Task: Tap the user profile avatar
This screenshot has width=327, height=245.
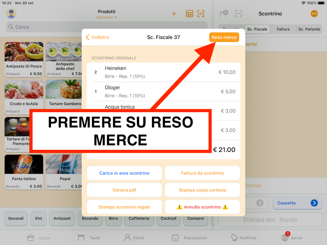Action: pos(11,14)
